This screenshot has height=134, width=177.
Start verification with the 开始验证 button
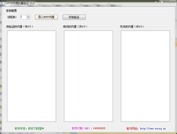coord(74,17)
